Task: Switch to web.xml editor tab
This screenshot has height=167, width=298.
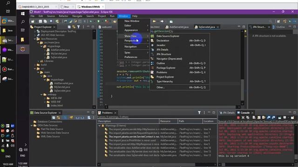Action: click(x=105, y=27)
